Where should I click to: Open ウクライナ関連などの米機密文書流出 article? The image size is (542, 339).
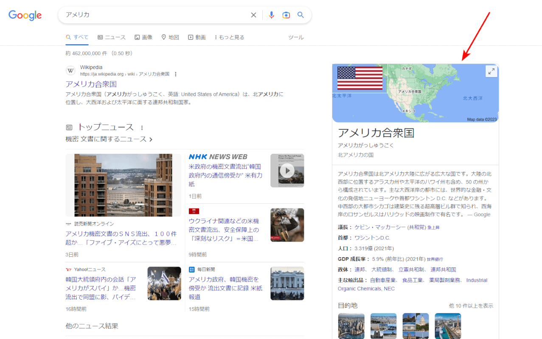tap(225, 230)
